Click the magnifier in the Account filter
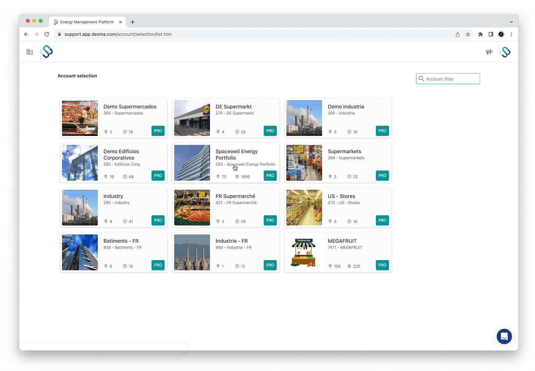Screen dimensions: 535x371 coord(421,79)
